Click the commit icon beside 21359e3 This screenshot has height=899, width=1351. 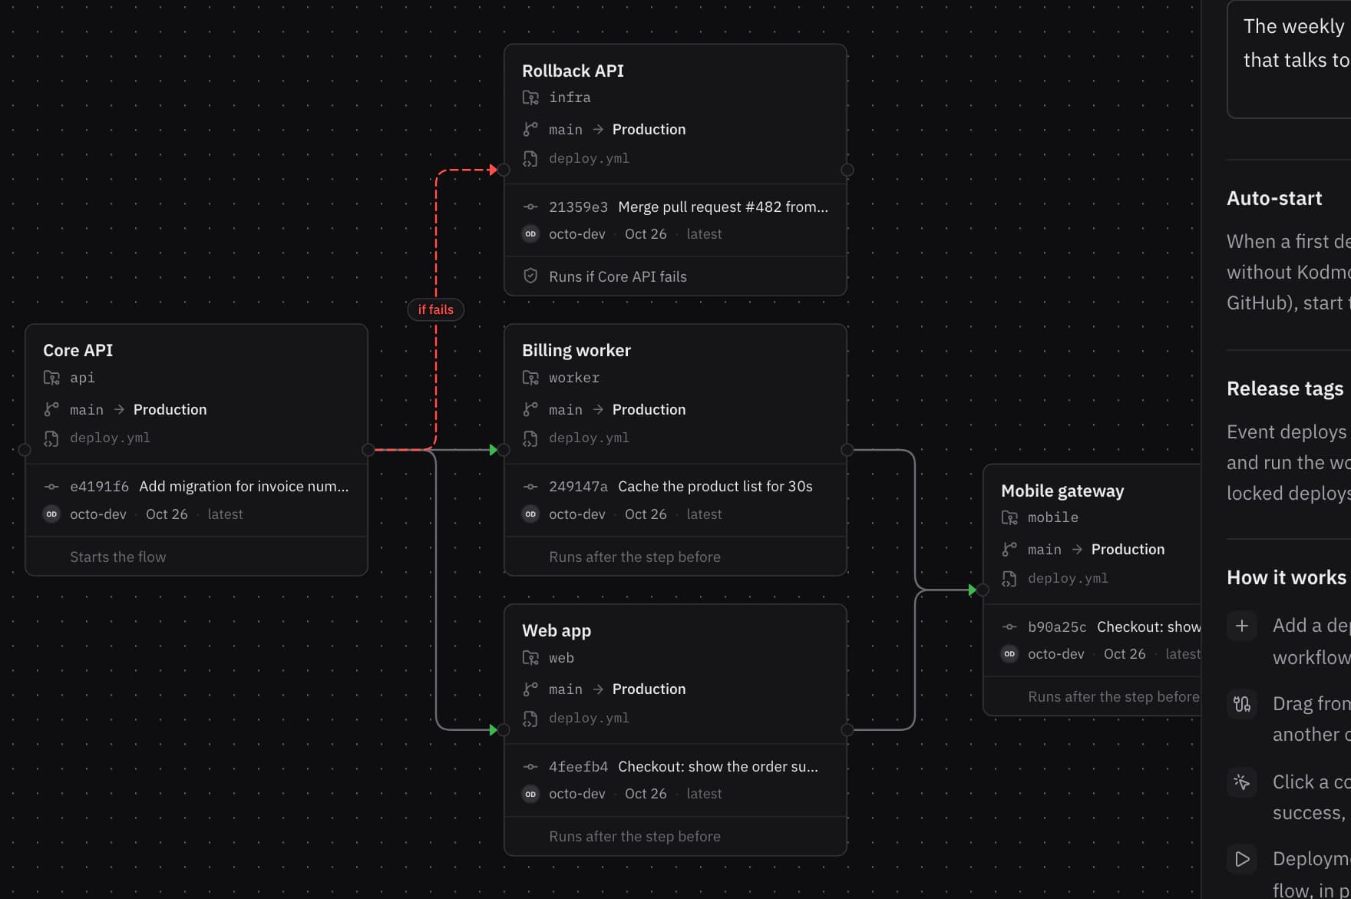coord(530,207)
